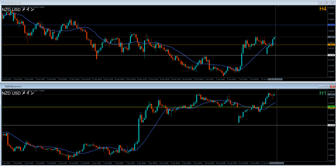The height and width of the screenshot is (166, 336).
Task: Select the H1 chart title bar text
Action: (x=12, y=86)
